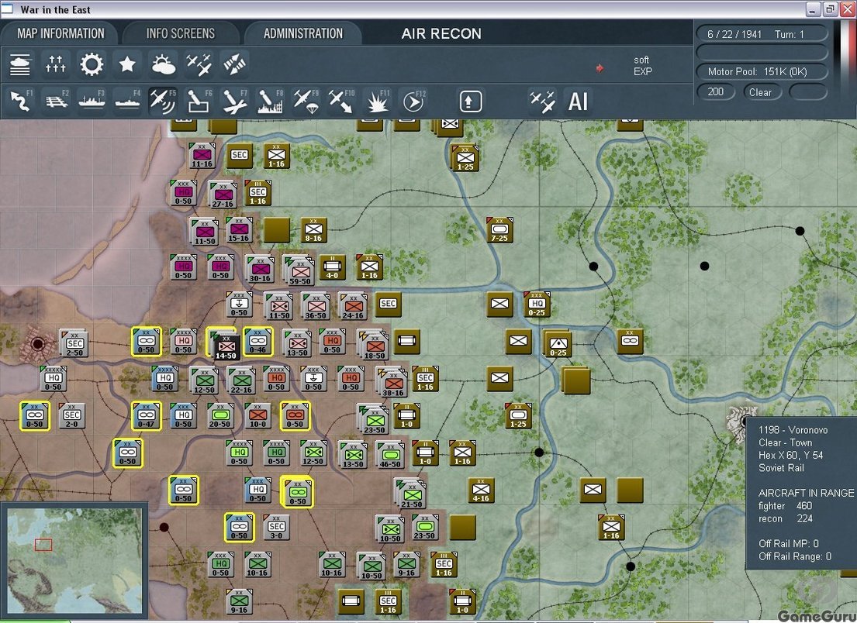
Task: Select Air Transport parachute (F9) icon
Action: pos(306,102)
